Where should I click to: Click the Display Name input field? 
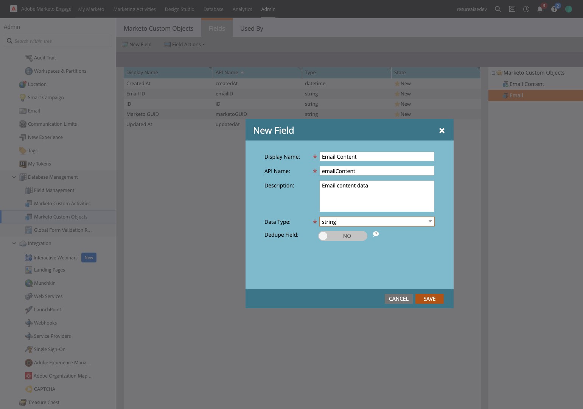pyautogui.click(x=377, y=157)
